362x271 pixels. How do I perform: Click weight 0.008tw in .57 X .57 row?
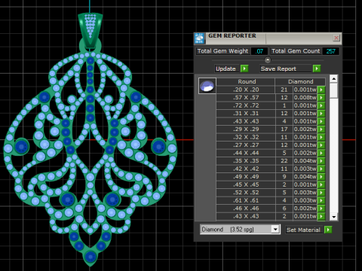pos(305,98)
